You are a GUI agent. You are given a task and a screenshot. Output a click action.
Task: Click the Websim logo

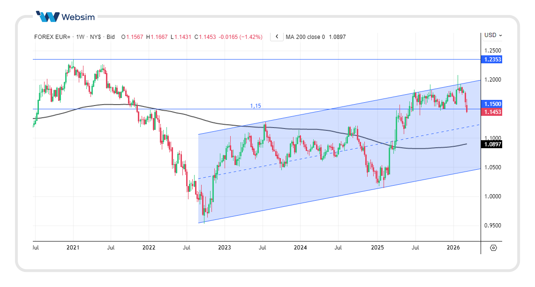[x=65, y=17]
